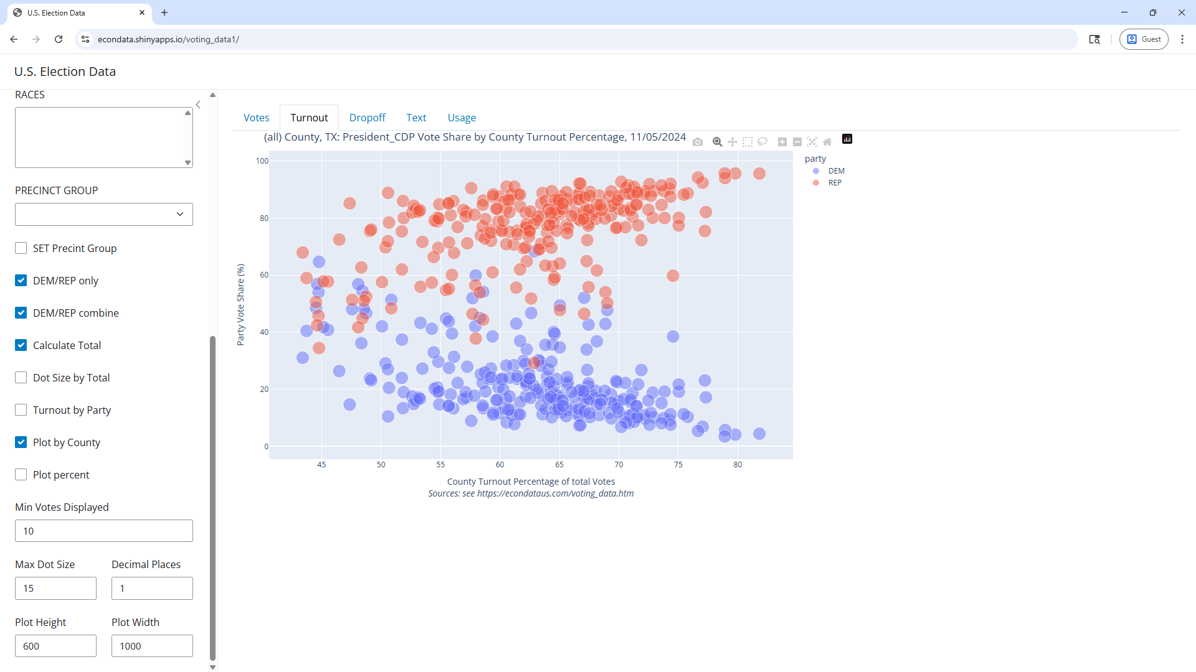
Task: Click the plot Zoom in plus icon
Action: 782,142
